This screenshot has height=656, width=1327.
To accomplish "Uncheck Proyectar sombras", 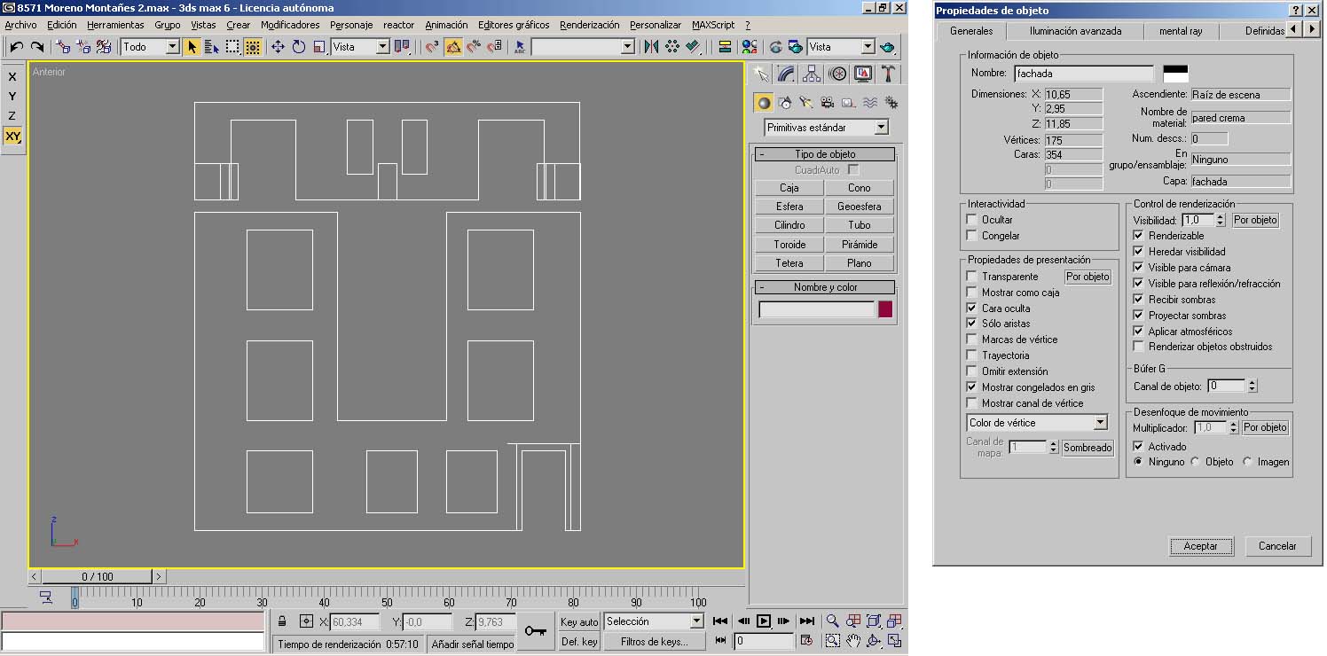I will point(1139,316).
